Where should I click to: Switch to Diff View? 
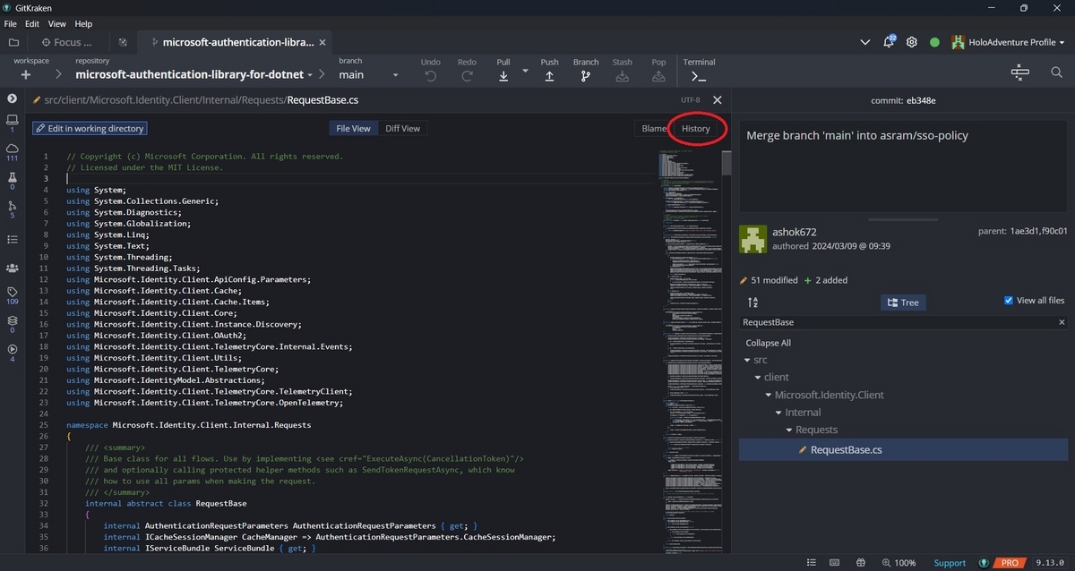[x=402, y=128]
